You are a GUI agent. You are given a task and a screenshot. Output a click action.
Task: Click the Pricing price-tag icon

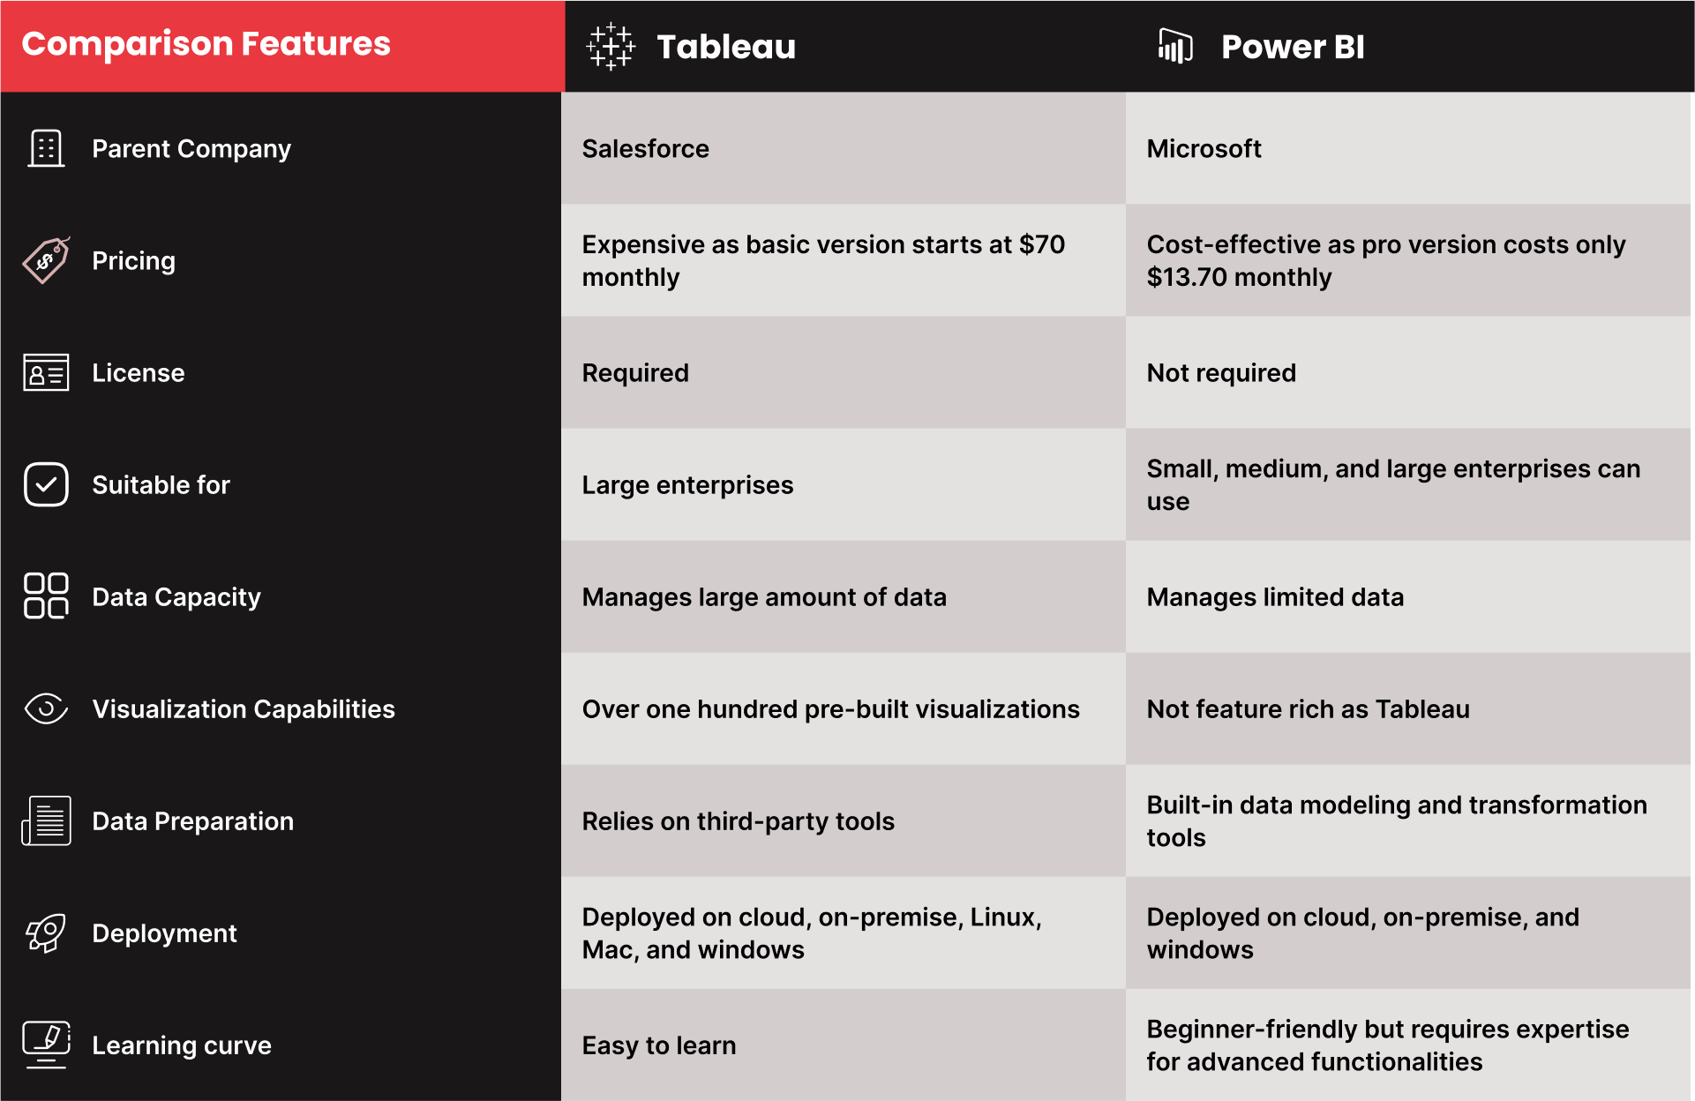tap(46, 260)
